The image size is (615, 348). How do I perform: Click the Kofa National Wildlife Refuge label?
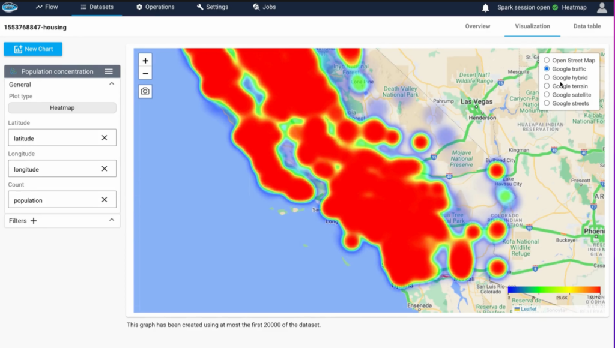pos(521,248)
